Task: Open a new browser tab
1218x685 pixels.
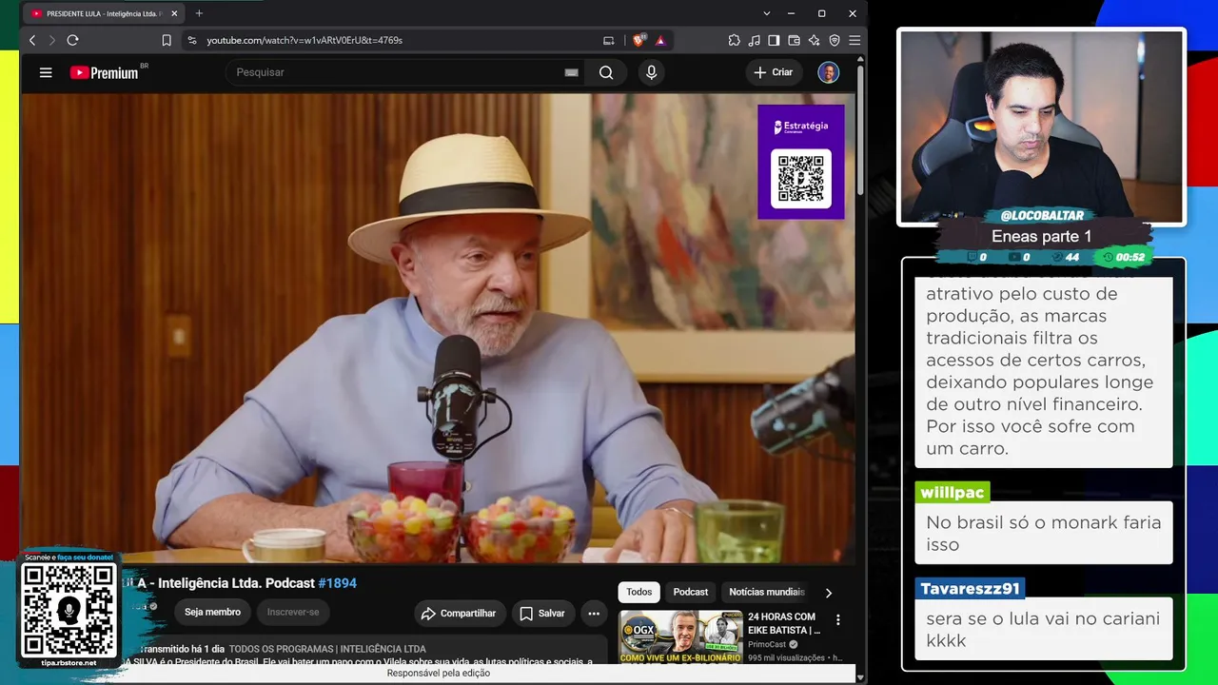Action: (x=199, y=13)
